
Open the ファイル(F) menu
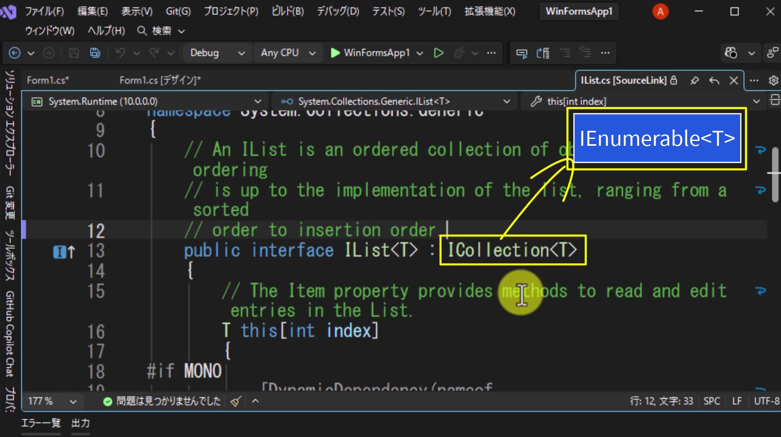click(x=44, y=11)
